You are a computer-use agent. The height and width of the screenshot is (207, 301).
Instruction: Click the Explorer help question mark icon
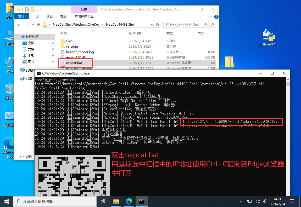(216, 17)
